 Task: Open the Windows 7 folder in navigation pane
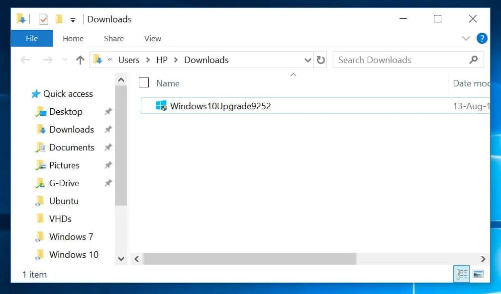71,236
